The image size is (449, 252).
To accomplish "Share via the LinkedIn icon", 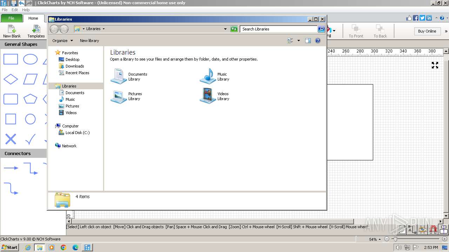I will [429, 18].
